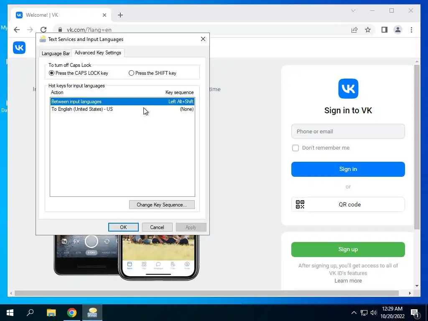Viewport: 428px width, 321px height.
Task: Open the Windows Start menu
Action: (10, 313)
